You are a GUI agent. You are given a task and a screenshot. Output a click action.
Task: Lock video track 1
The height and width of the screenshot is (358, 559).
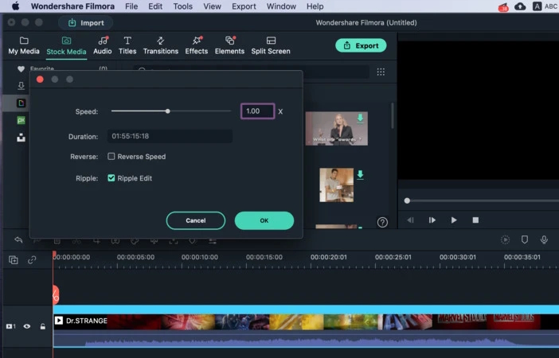pos(42,326)
